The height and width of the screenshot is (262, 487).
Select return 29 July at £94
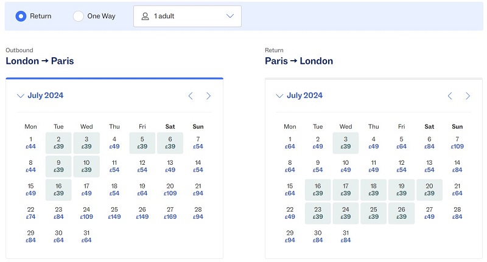(290, 236)
